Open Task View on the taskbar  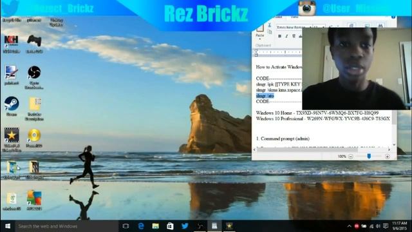[x=126, y=226]
